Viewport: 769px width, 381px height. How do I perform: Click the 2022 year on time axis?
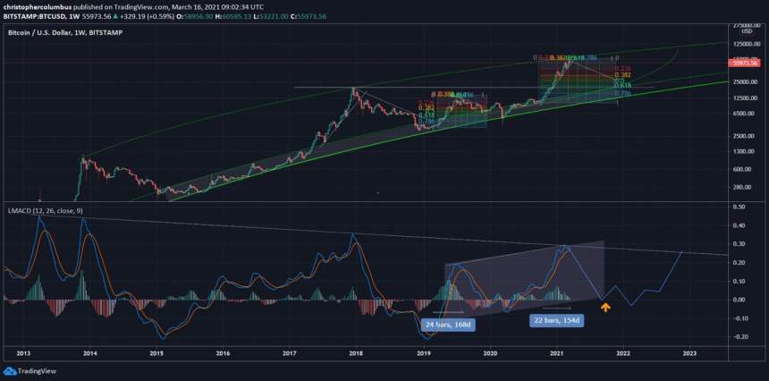[x=623, y=352]
